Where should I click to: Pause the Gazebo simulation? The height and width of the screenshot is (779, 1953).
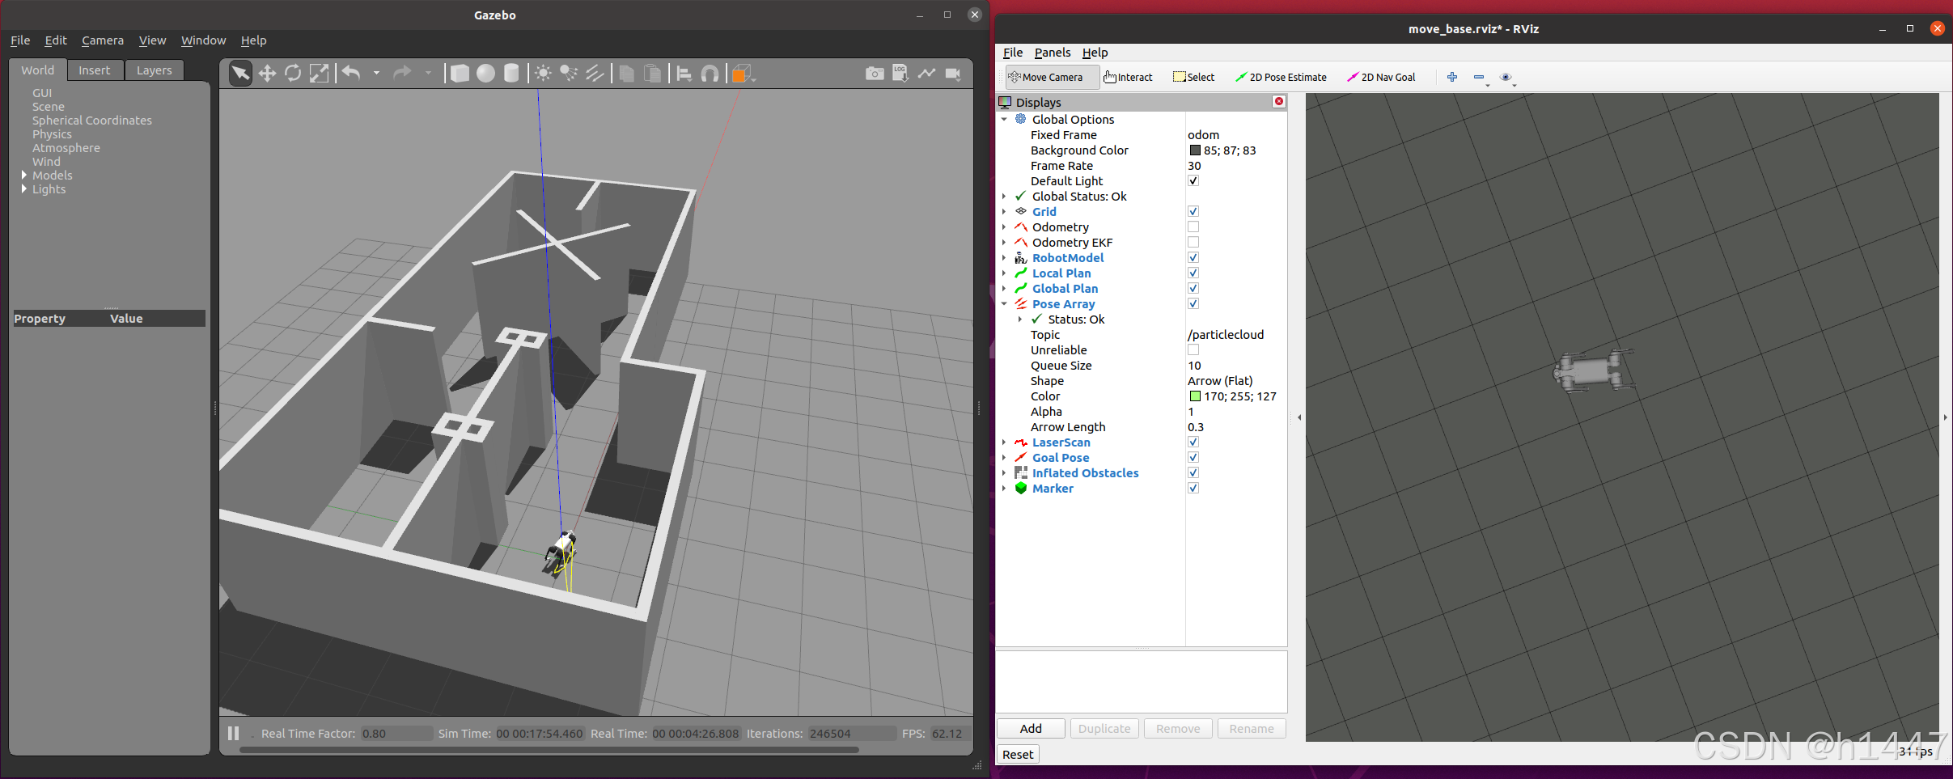[x=233, y=733]
